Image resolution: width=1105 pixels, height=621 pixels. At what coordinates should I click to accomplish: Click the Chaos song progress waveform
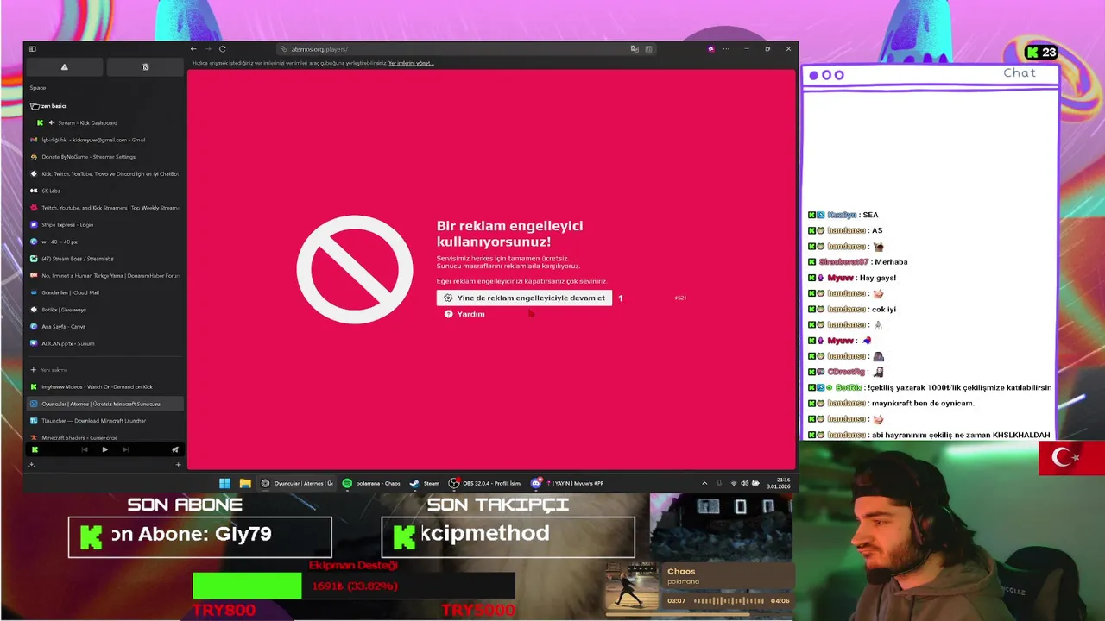(x=727, y=600)
